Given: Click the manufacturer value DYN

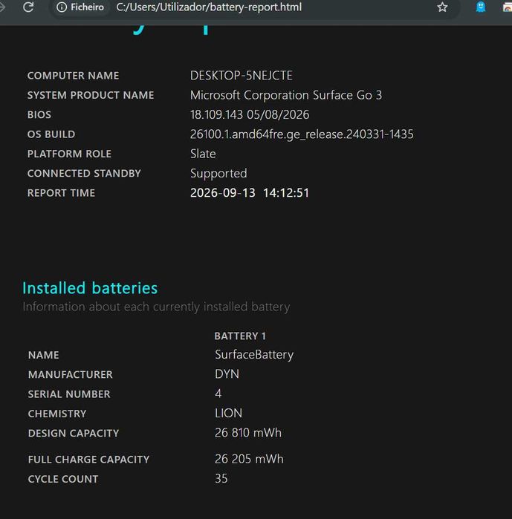Looking at the screenshot, I should coord(227,374).
